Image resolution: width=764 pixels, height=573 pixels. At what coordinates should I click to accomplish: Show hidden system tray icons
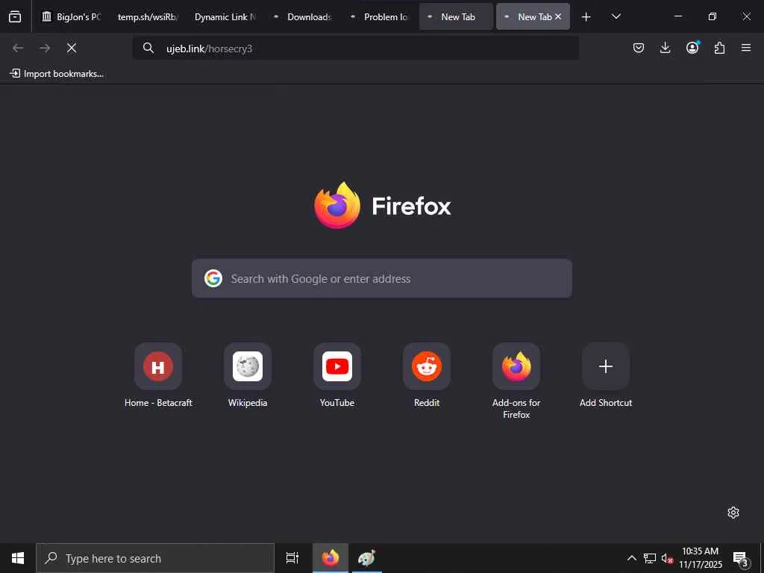pos(631,558)
